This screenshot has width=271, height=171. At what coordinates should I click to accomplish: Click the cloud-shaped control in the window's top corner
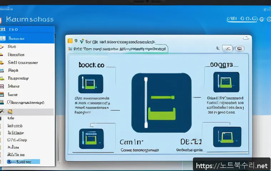pyautogui.click(x=246, y=38)
